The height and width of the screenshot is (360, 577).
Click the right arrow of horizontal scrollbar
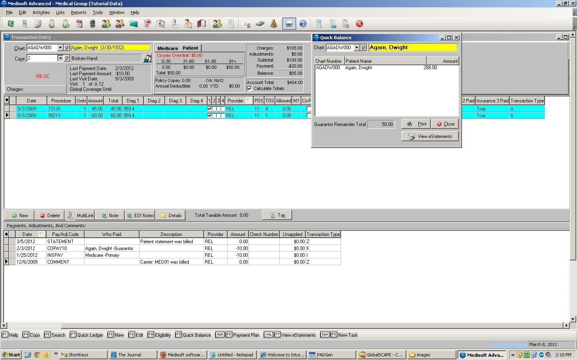[x=567, y=326]
